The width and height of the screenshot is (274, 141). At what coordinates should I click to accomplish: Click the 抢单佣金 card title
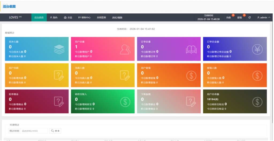tap(14, 94)
